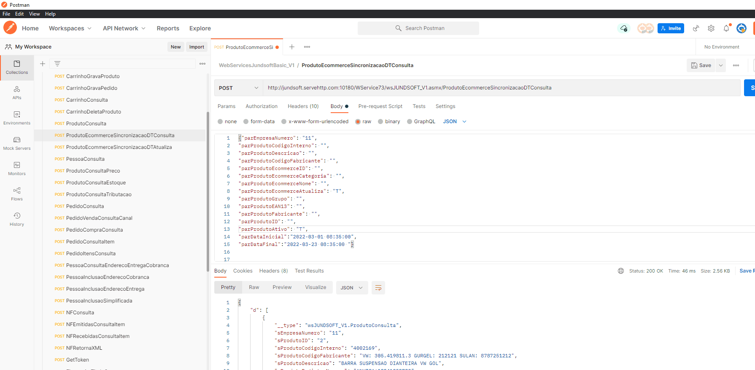Image resolution: width=755 pixels, height=370 pixels.
Task: Switch to the Tests tab
Action: pos(419,106)
